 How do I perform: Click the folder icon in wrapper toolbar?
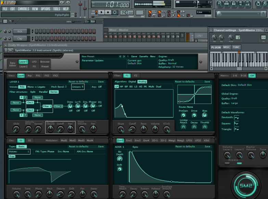pos(11,50)
